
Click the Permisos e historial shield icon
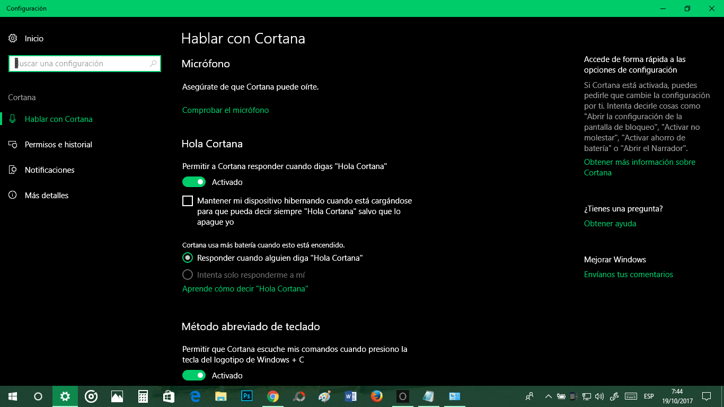tap(13, 144)
